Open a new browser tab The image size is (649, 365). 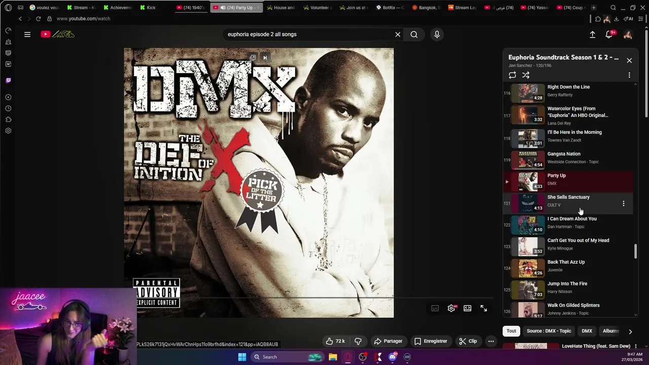593,8
